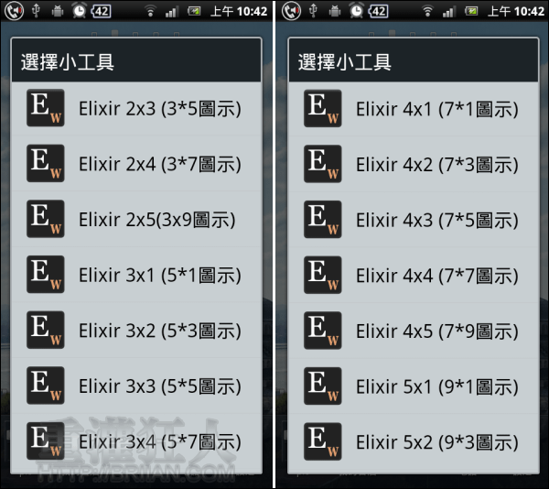The height and width of the screenshot is (489, 549).
Task: Tap left dialog title 選擇小工具
Action: [x=68, y=62]
